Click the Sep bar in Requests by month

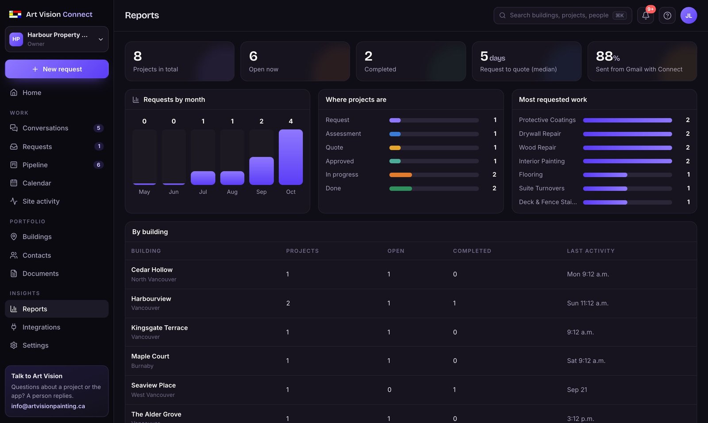click(262, 171)
